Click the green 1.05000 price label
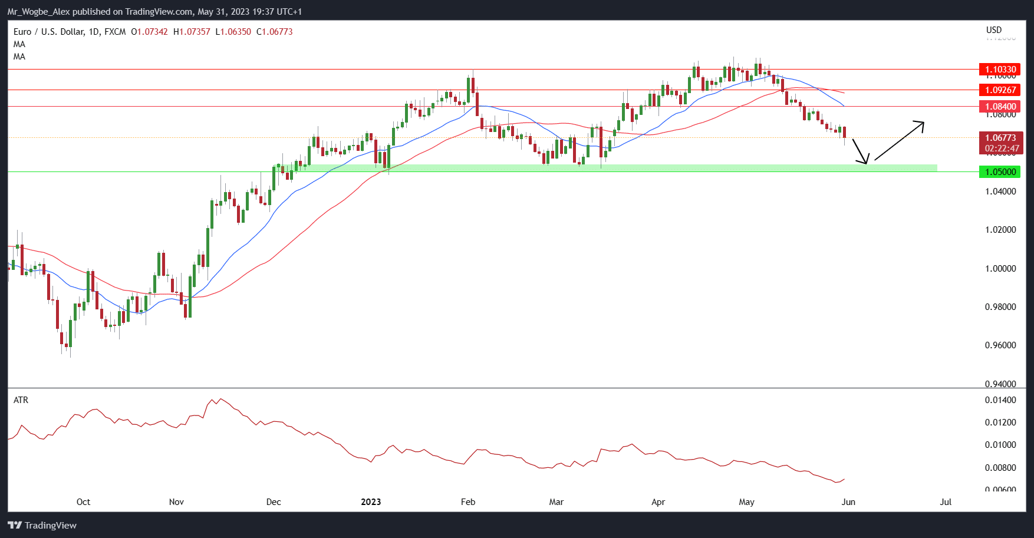Image resolution: width=1034 pixels, height=538 pixels. click(1000, 172)
